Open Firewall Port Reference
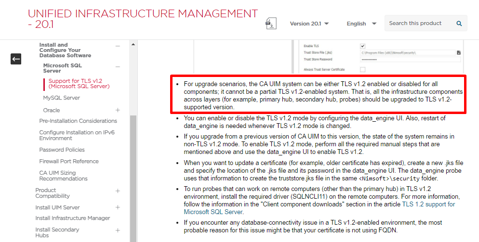Image resolution: width=479 pixels, height=242 pixels. coord(69,161)
